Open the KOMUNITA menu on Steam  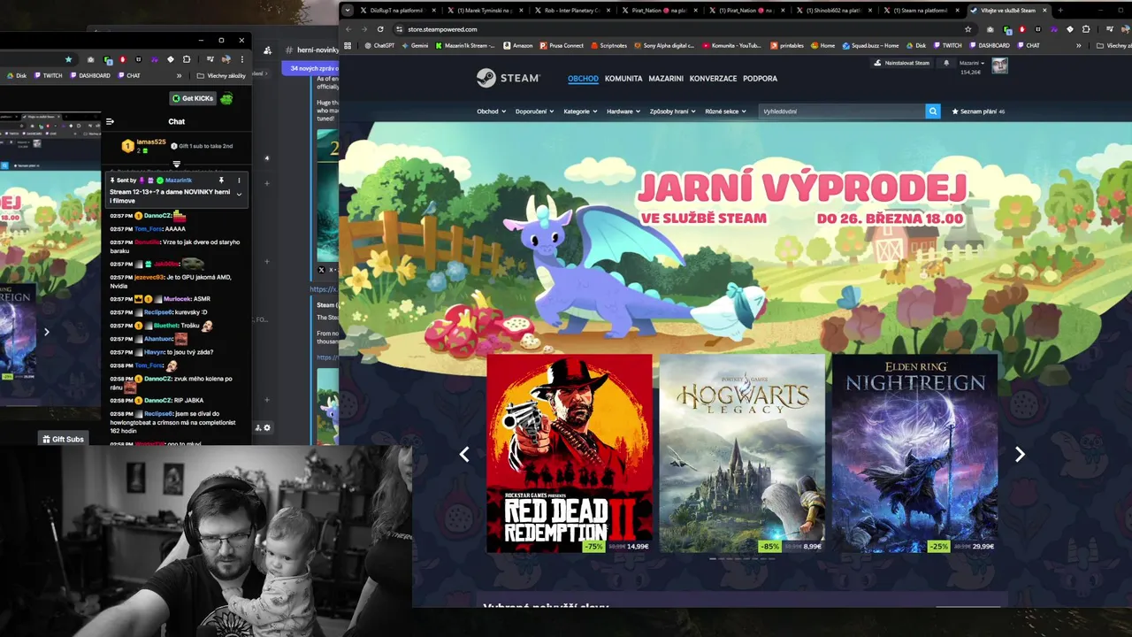(x=623, y=78)
